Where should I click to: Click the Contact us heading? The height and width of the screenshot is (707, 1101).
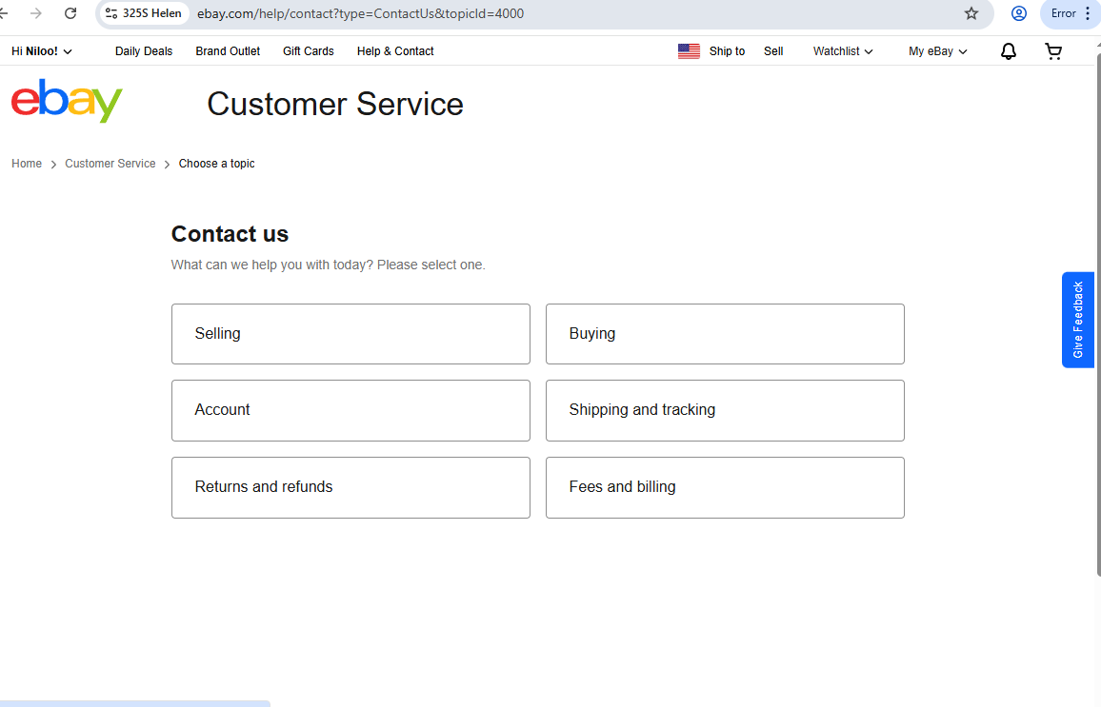point(230,233)
